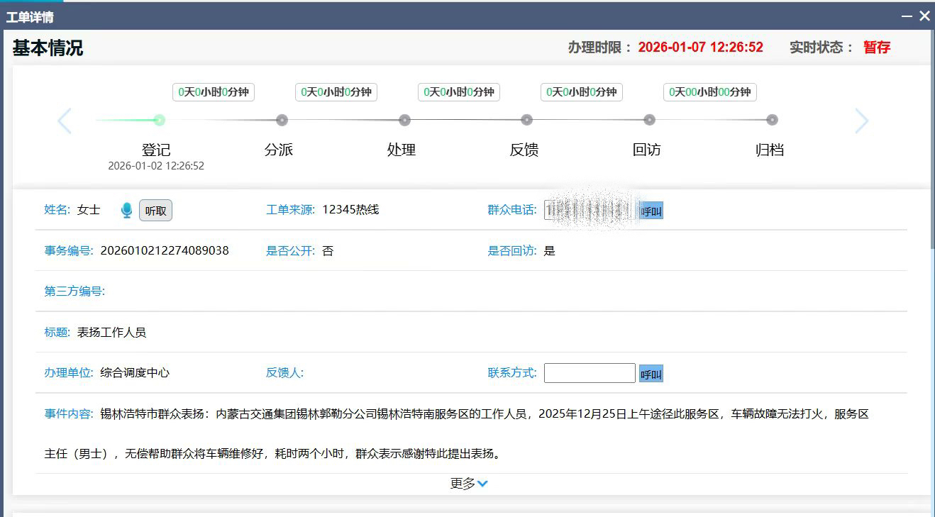Select the 处理 step node

tap(404, 120)
